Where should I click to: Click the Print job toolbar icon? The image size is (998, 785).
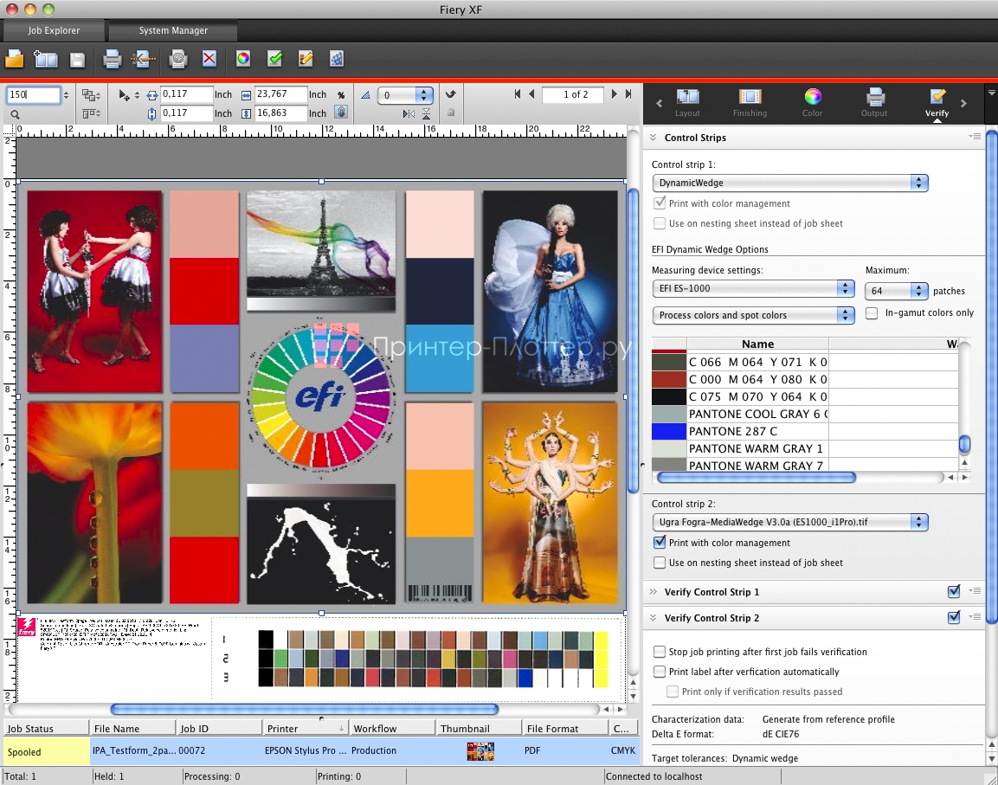coord(112,59)
